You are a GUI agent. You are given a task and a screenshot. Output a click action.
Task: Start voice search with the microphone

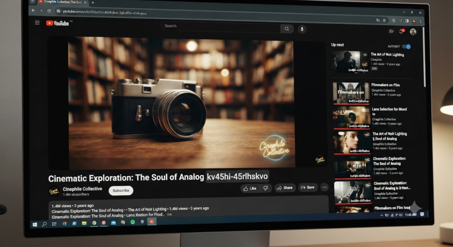[302, 29]
